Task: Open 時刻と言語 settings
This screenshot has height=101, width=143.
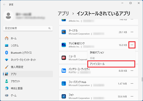Action: click(28, 88)
